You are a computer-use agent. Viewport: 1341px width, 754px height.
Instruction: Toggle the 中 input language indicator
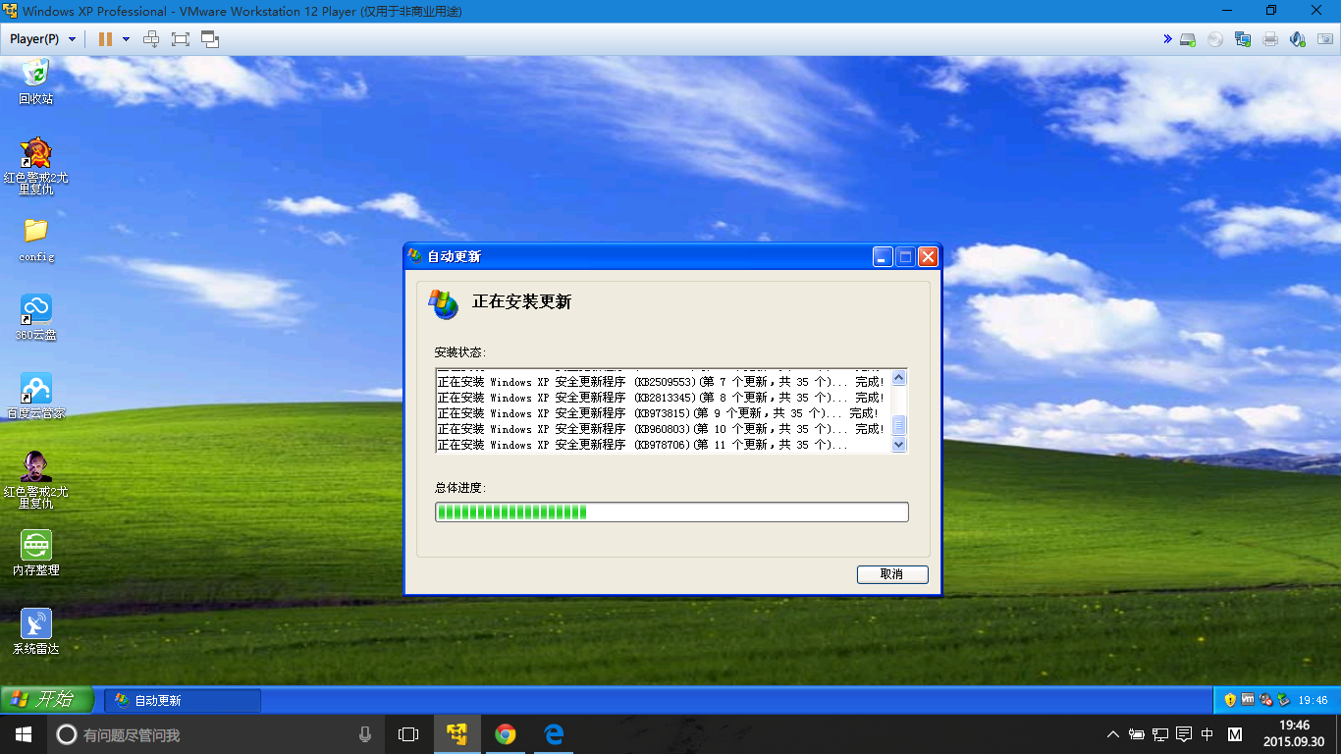click(x=1207, y=734)
